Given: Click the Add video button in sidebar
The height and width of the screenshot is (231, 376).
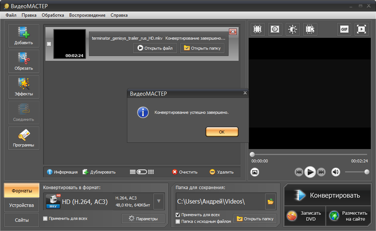Looking at the screenshot, I should [x=24, y=36].
